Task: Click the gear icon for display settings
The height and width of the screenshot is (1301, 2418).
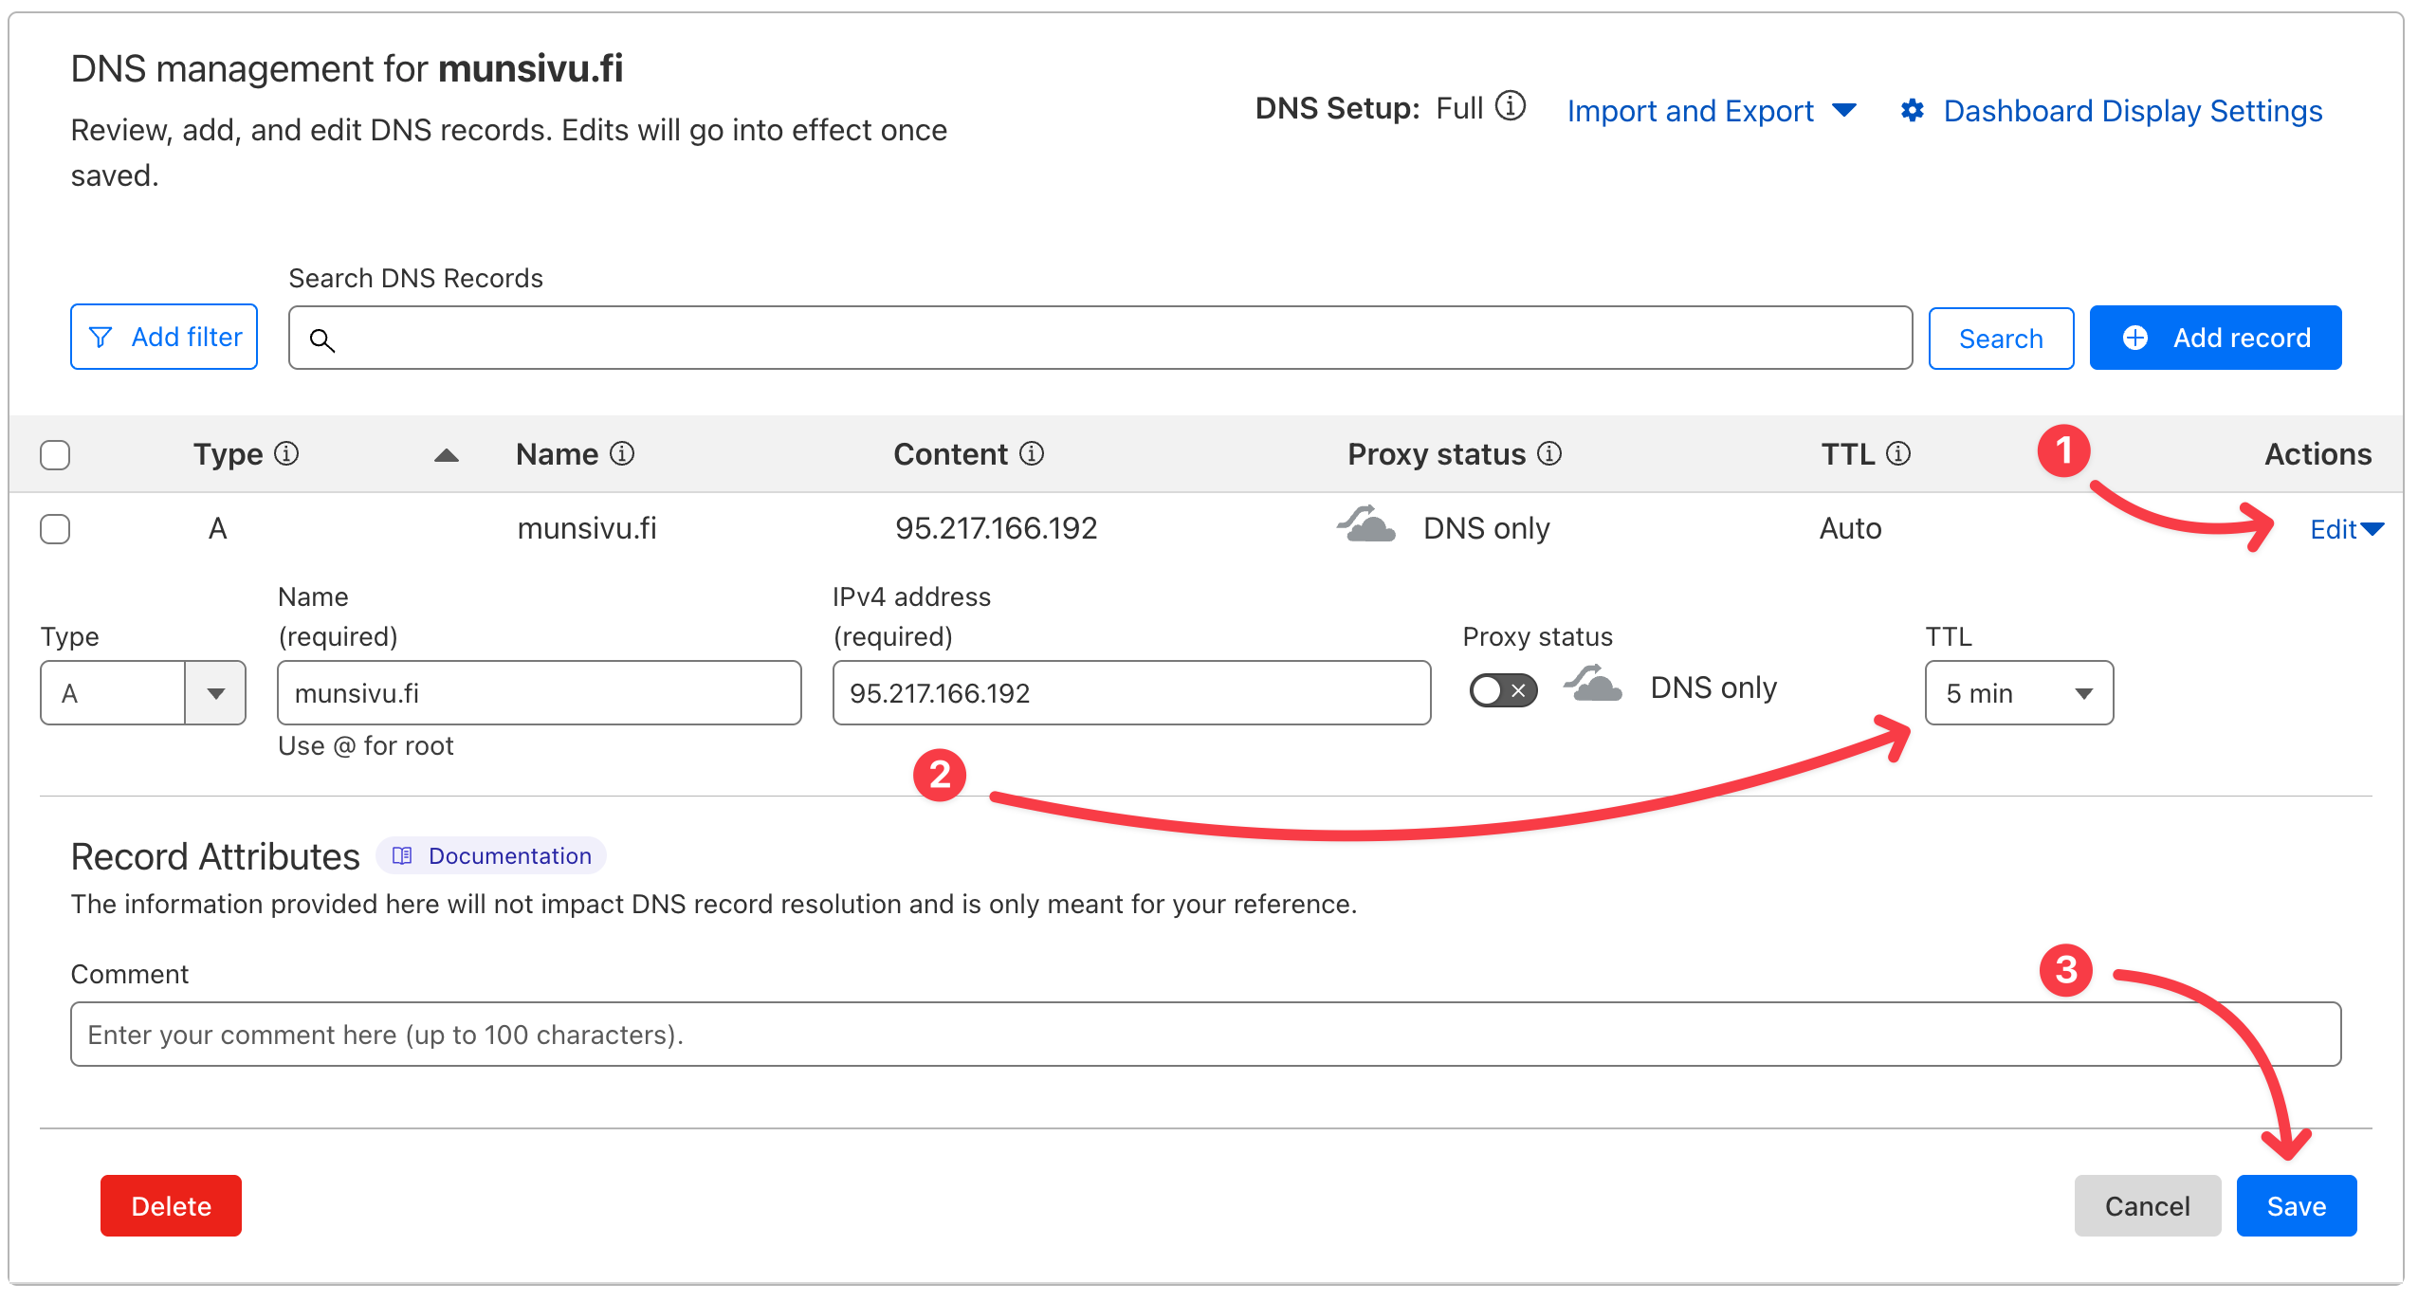Action: (x=1912, y=111)
